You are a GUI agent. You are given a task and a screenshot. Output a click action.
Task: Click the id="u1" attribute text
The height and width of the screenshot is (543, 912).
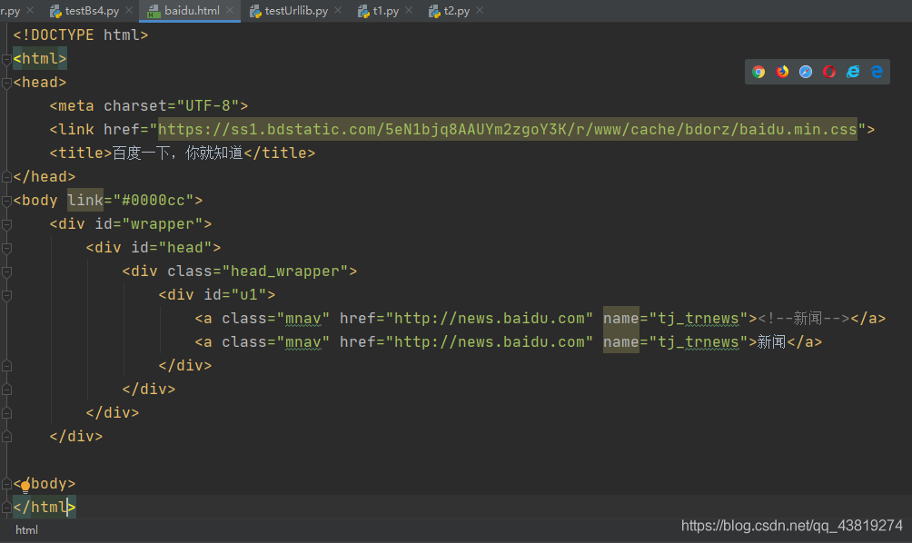point(235,295)
